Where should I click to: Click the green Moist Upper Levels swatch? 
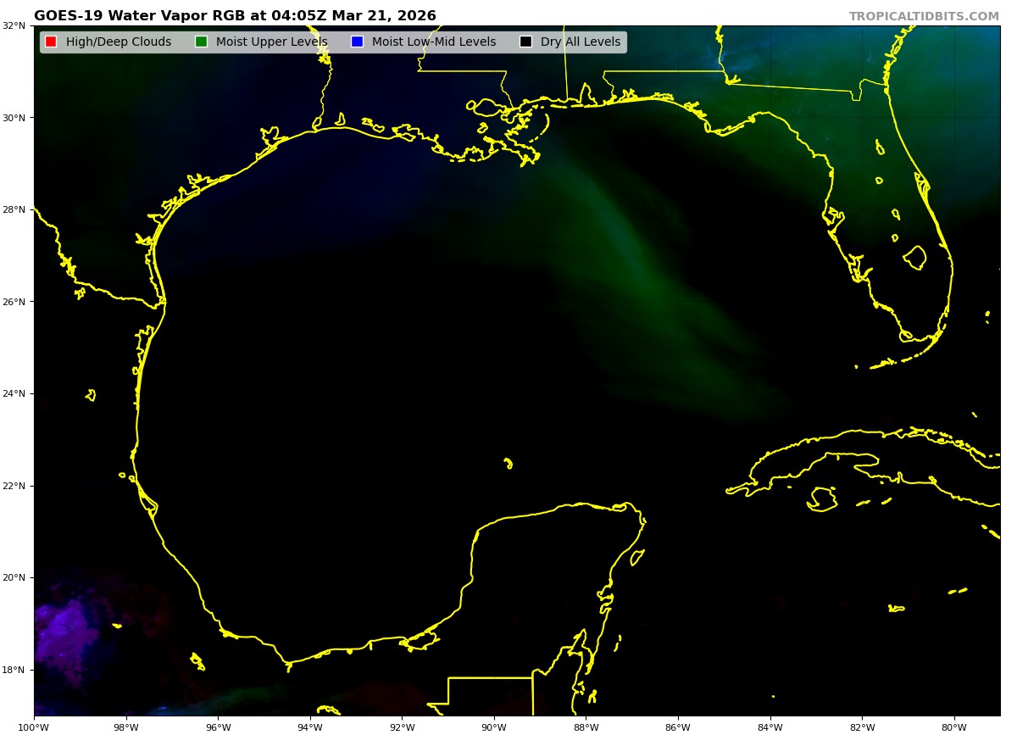[x=201, y=42]
